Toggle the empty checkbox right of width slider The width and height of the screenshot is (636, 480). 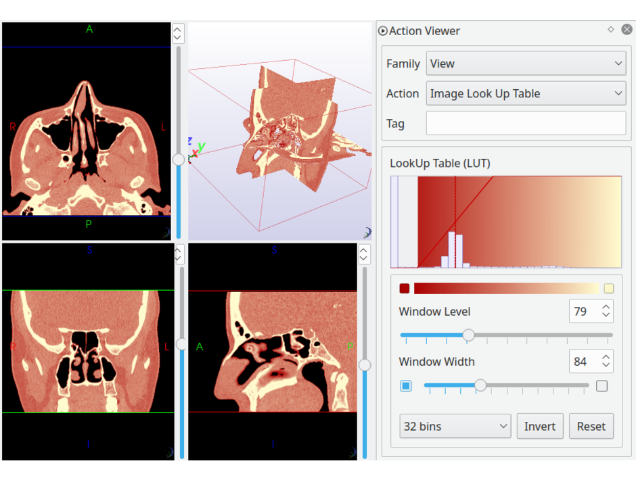pyautogui.click(x=601, y=386)
